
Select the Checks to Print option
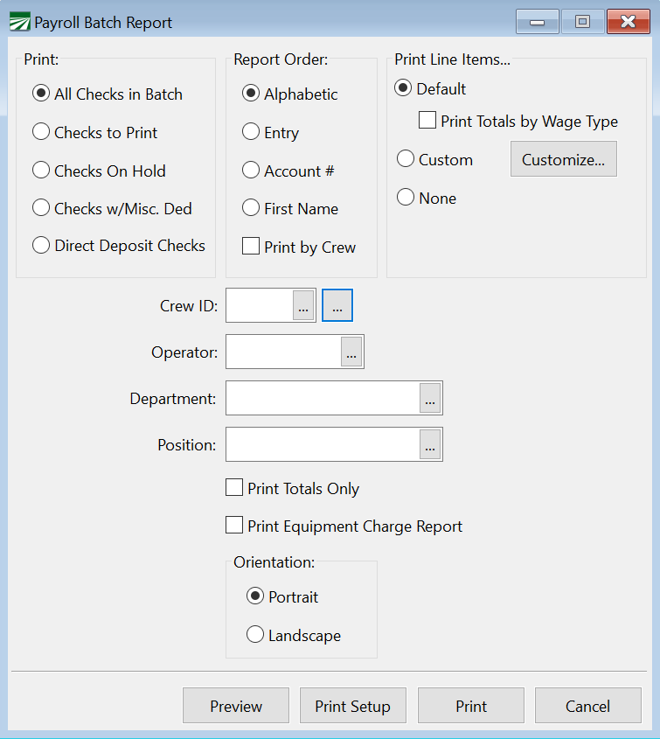(x=40, y=132)
